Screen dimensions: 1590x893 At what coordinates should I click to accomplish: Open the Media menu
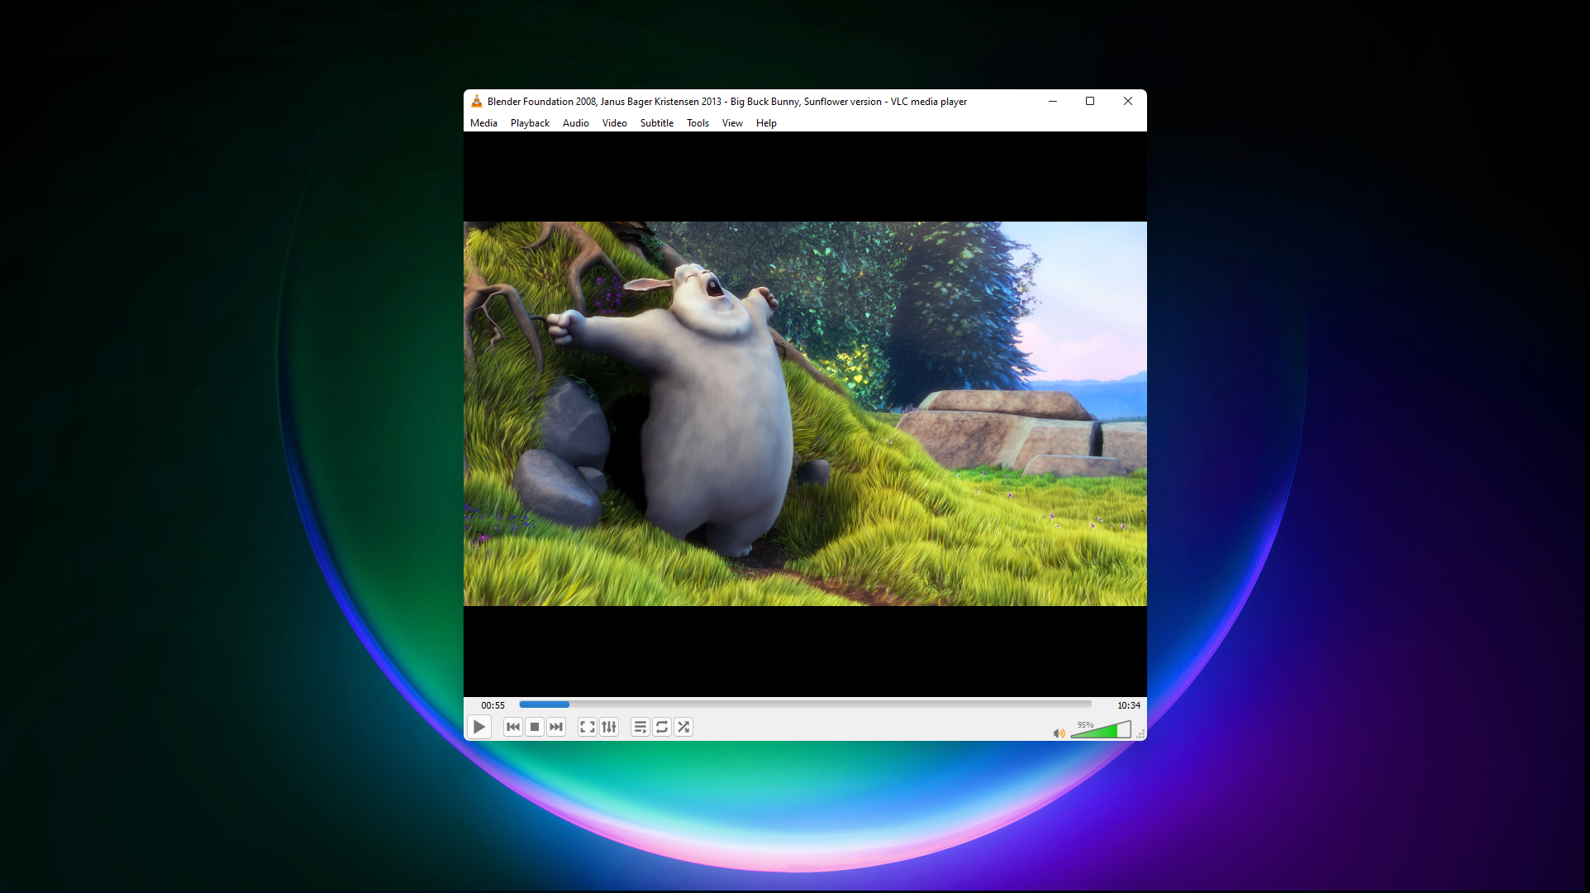483,122
